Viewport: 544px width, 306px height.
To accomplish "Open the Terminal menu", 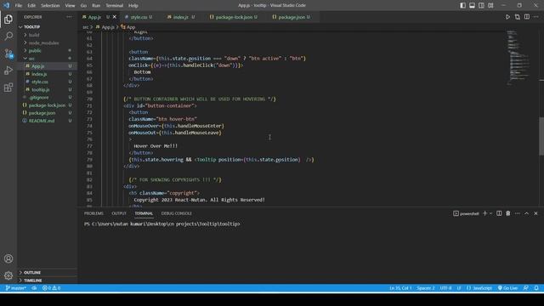I will point(115,6).
